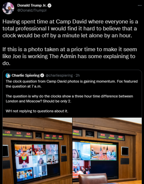Open Donald Trump Jr. profile picture
Image resolution: width=144 pixels, height=184 pixels.
coord(8,8)
